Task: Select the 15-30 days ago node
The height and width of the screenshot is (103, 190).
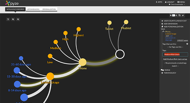Action: 17,70
